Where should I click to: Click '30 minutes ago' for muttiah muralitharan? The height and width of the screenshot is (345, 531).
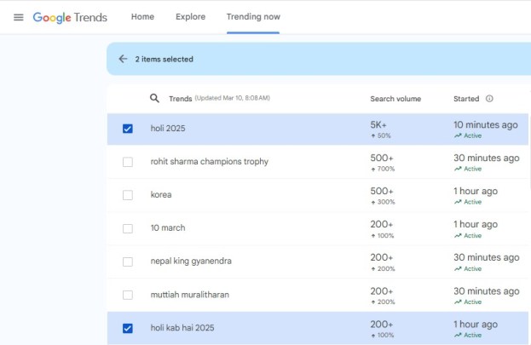487,291
